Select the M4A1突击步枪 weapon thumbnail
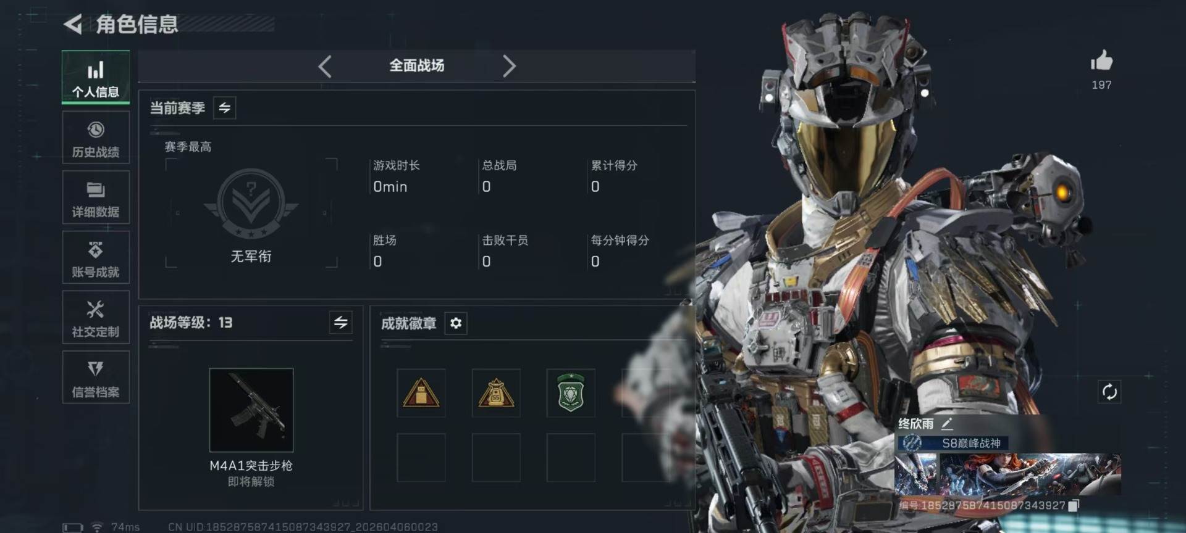The height and width of the screenshot is (533, 1186). (x=251, y=410)
